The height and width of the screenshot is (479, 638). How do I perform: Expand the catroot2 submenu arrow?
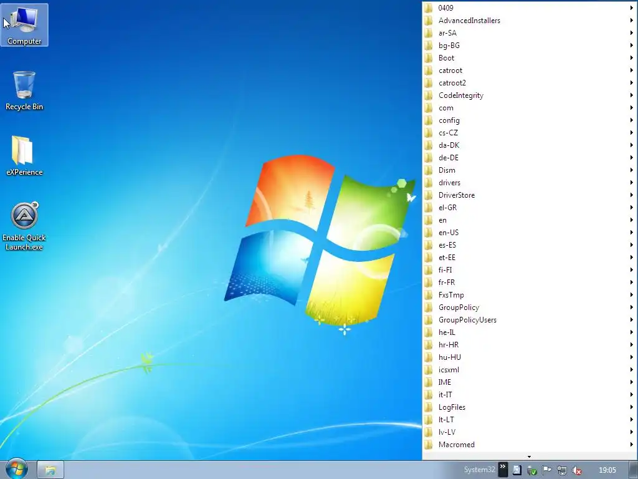(x=632, y=83)
